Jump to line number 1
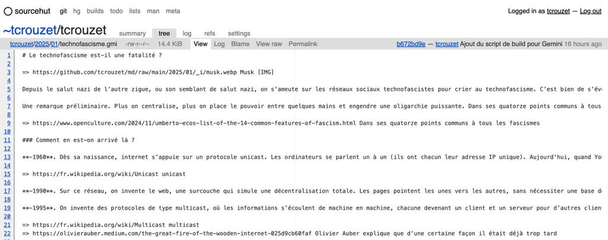 click(x=8, y=55)
